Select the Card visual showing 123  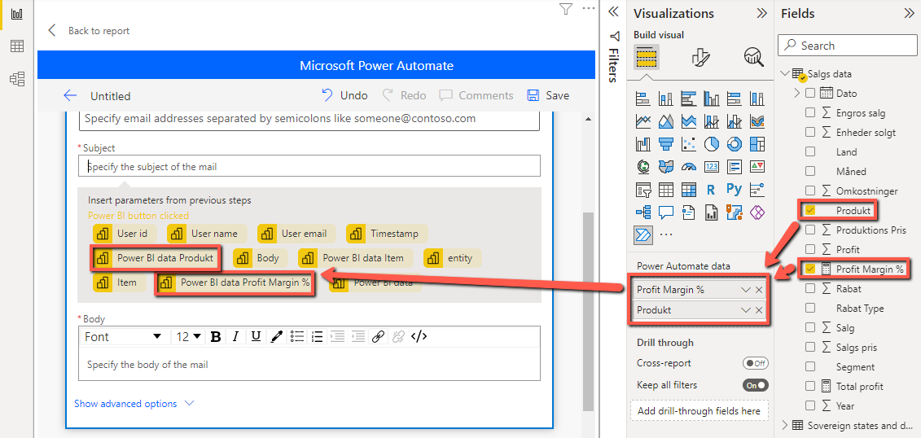click(712, 167)
